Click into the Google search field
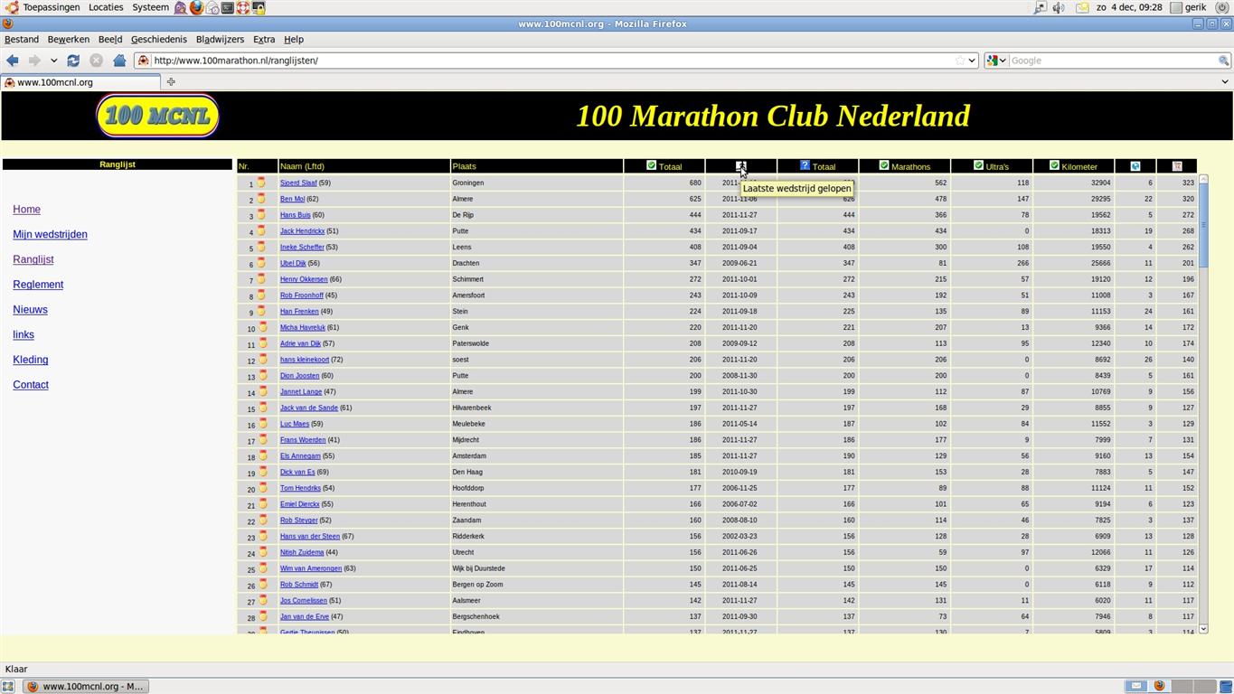The width and height of the screenshot is (1234, 694). coord(1112,61)
